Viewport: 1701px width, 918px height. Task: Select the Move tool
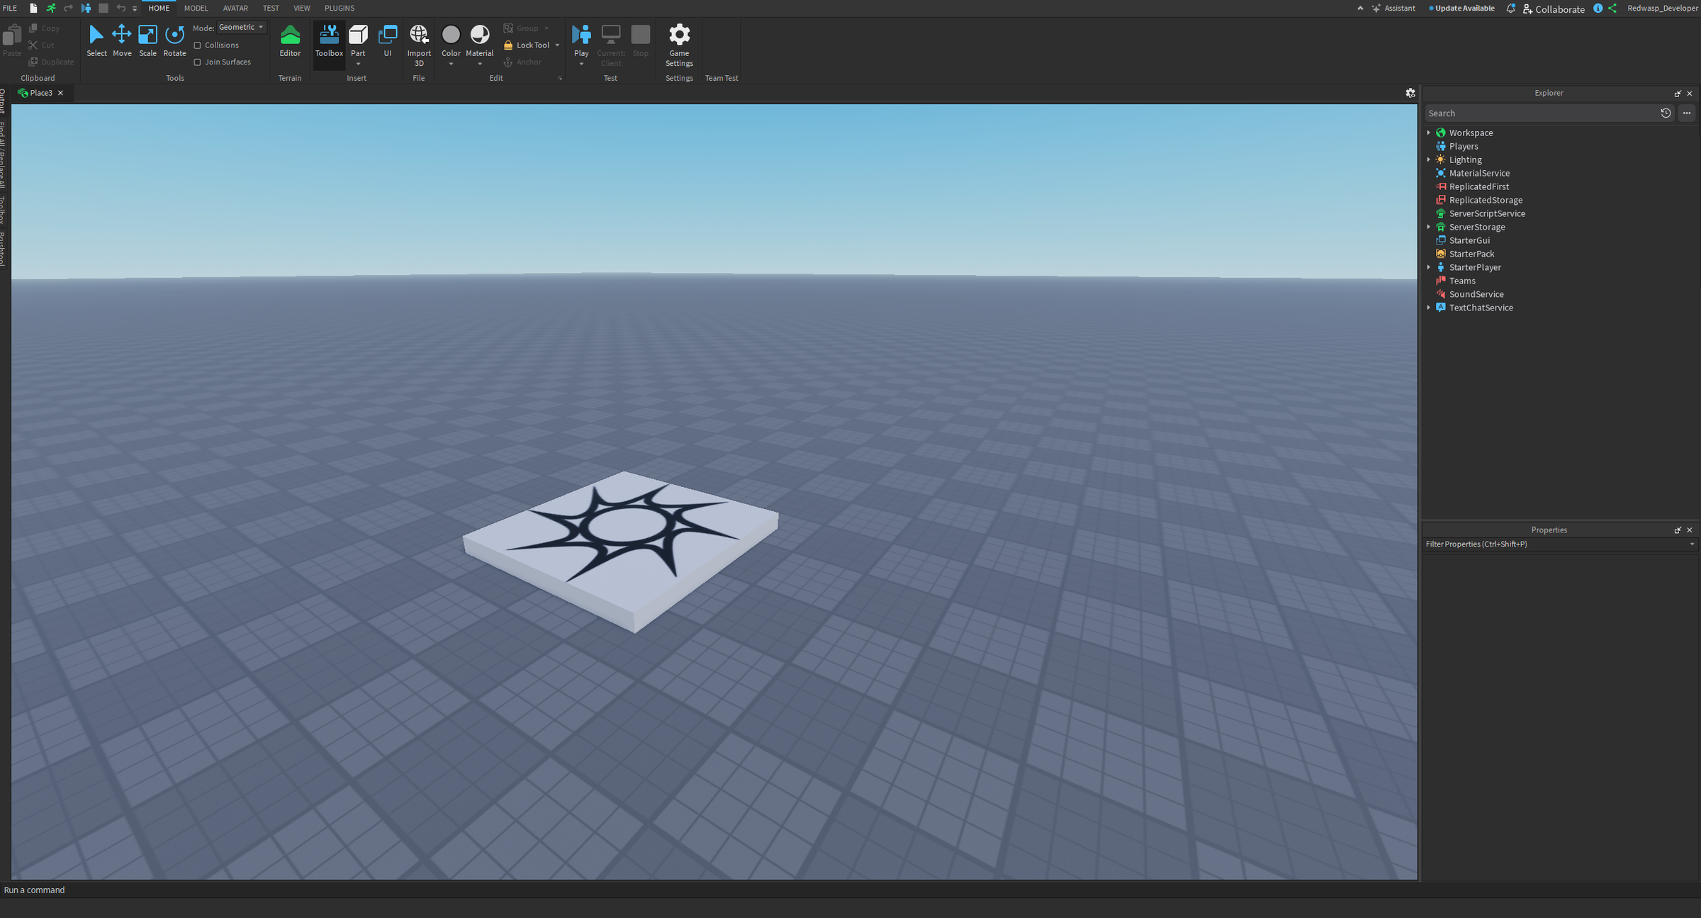tap(122, 40)
